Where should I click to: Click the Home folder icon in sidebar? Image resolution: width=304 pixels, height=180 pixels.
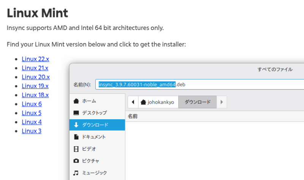pos(76,101)
